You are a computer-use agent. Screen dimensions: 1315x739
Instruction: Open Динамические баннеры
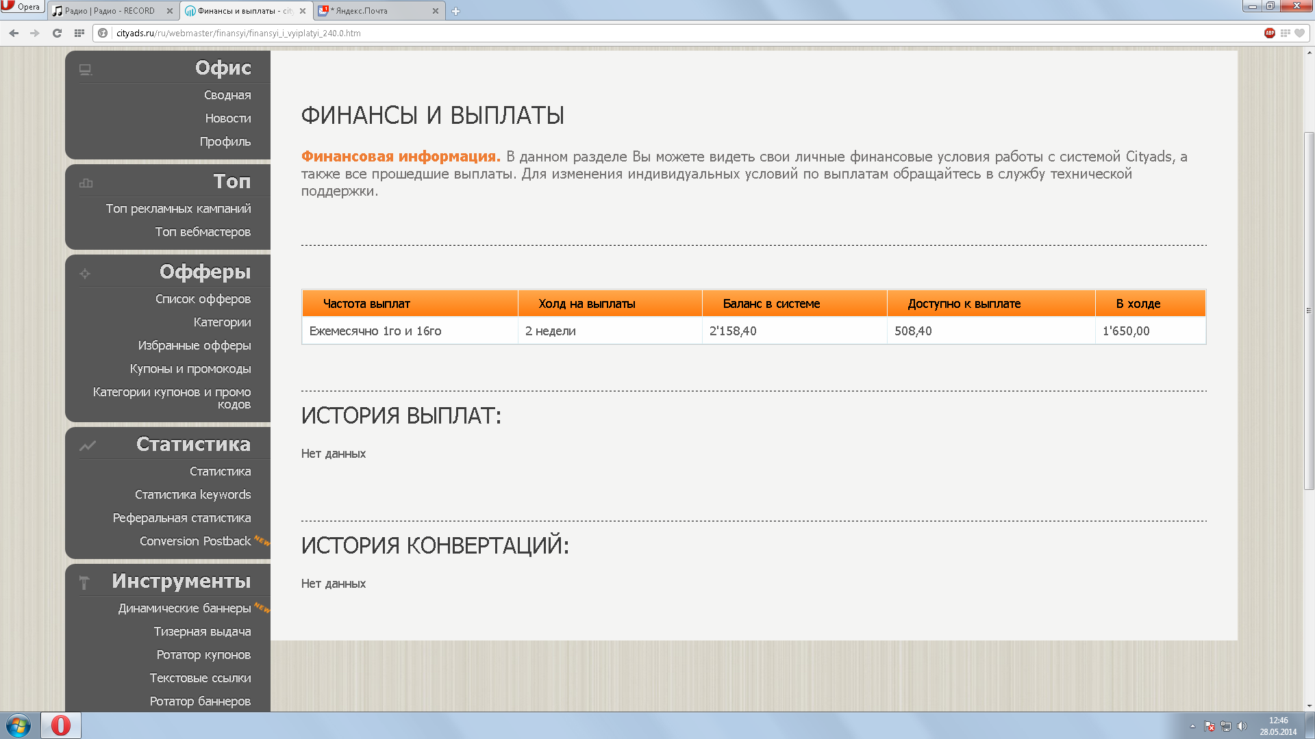click(184, 608)
